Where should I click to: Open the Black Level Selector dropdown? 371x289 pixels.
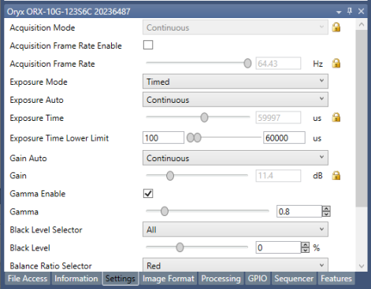click(x=236, y=229)
